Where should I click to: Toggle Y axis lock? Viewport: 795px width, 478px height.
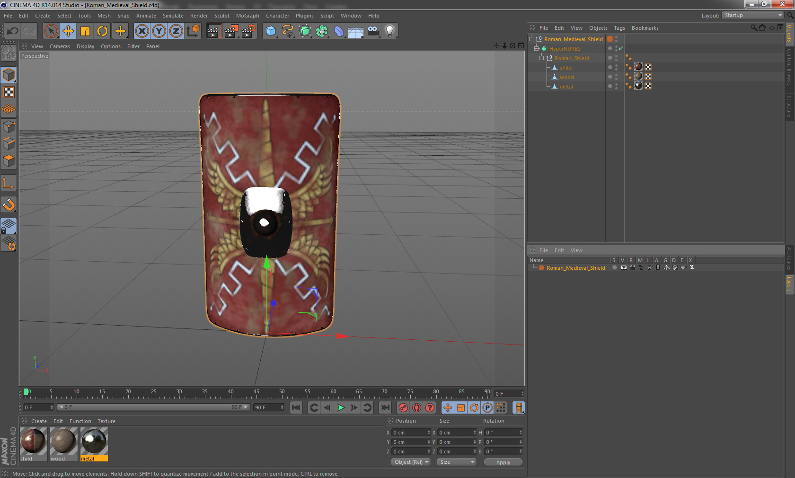click(159, 31)
